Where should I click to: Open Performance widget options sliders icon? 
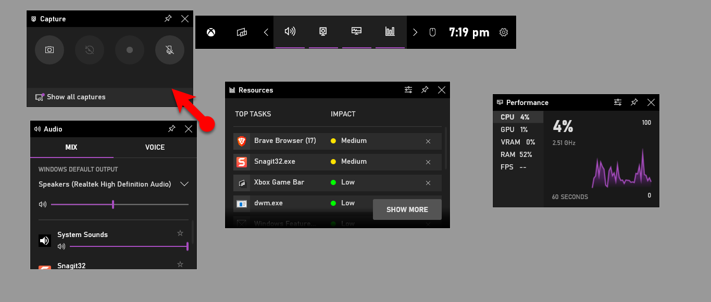(x=618, y=102)
